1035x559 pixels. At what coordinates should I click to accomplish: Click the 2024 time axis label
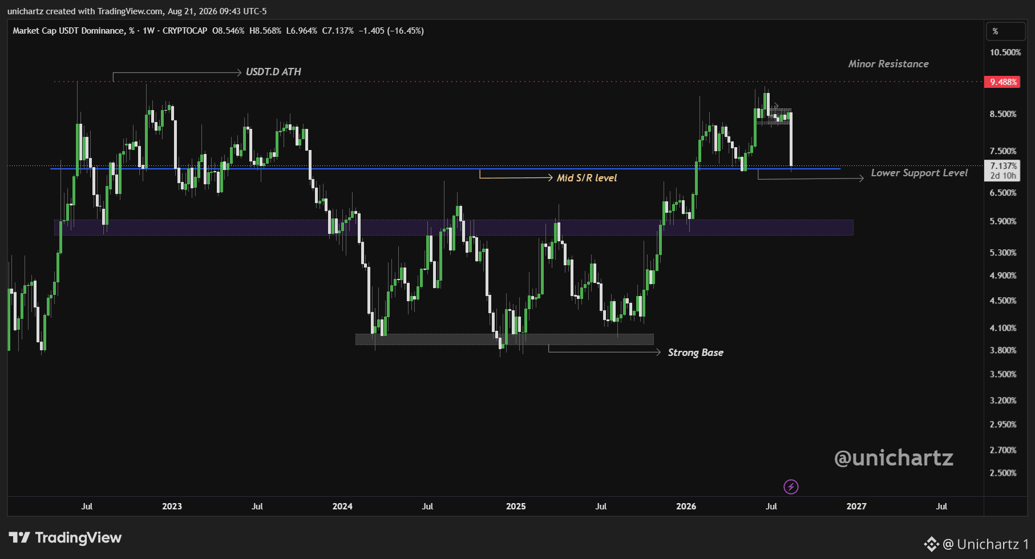coord(342,507)
